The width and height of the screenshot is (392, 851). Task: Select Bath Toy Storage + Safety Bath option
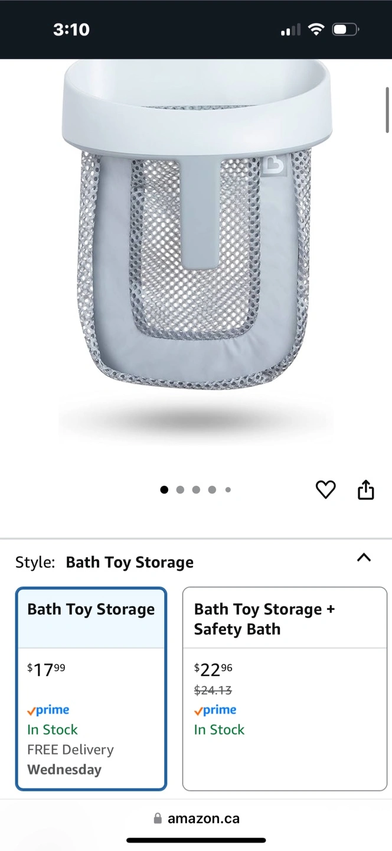pyautogui.click(x=285, y=688)
